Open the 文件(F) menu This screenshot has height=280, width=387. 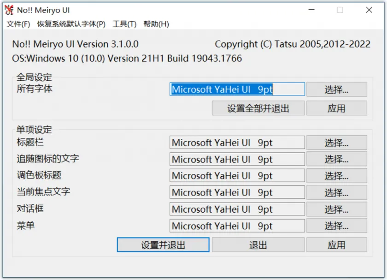(x=18, y=24)
